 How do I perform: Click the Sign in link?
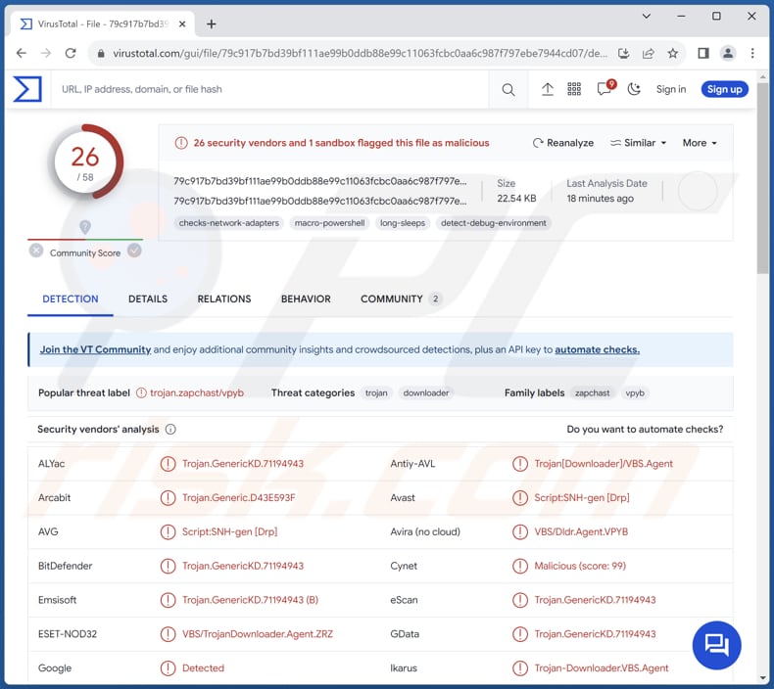(671, 89)
